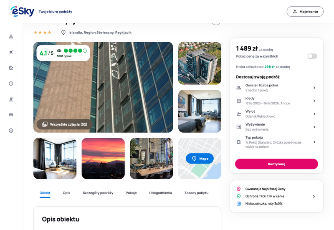The image size is (334, 230).
Task: Select the Obiekt tab
Action: point(45,193)
